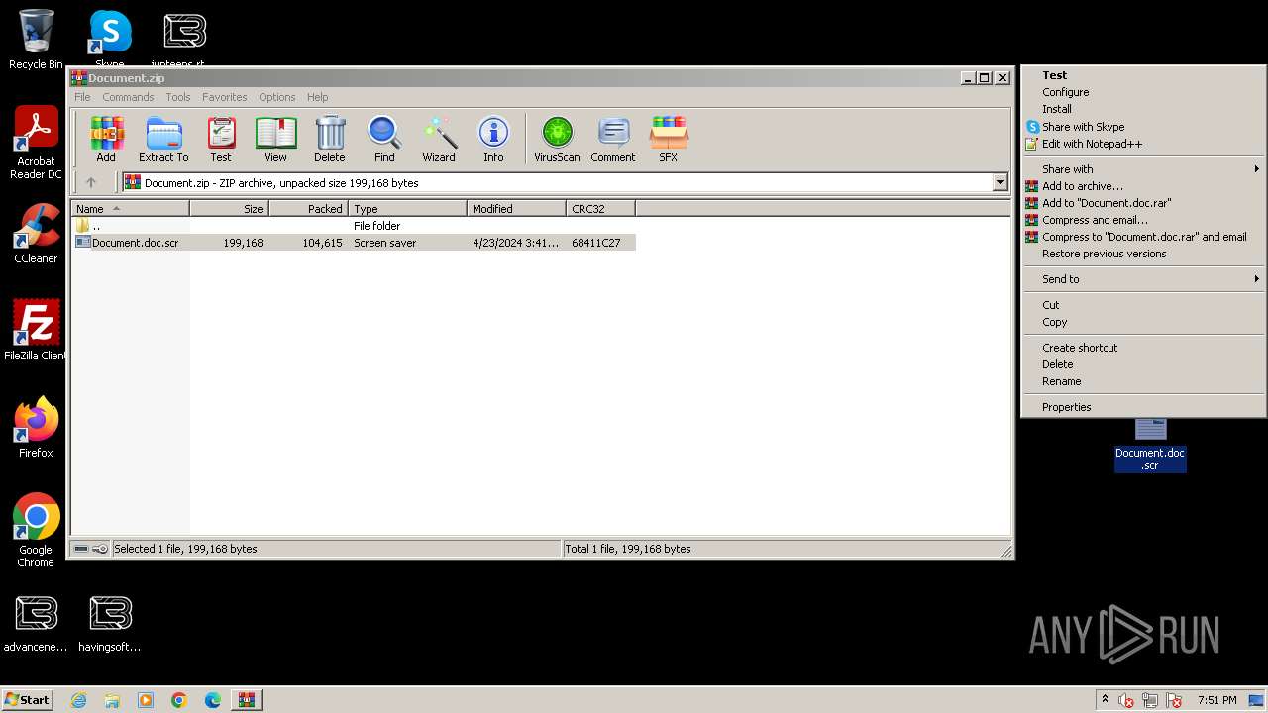The image size is (1268, 713).
Task: Click the WinRAR taskbar button
Action: coord(247,700)
